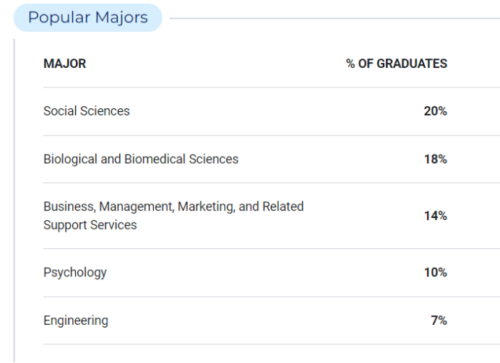Screen dimensions: 500x363
Task: Click the Popular Majors heading badge
Action: pyautogui.click(x=88, y=17)
